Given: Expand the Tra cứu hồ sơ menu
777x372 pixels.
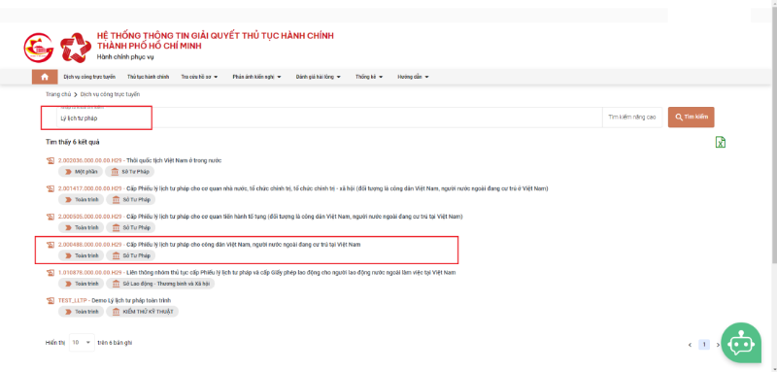Looking at the screenshot, I should coord(200,77).
